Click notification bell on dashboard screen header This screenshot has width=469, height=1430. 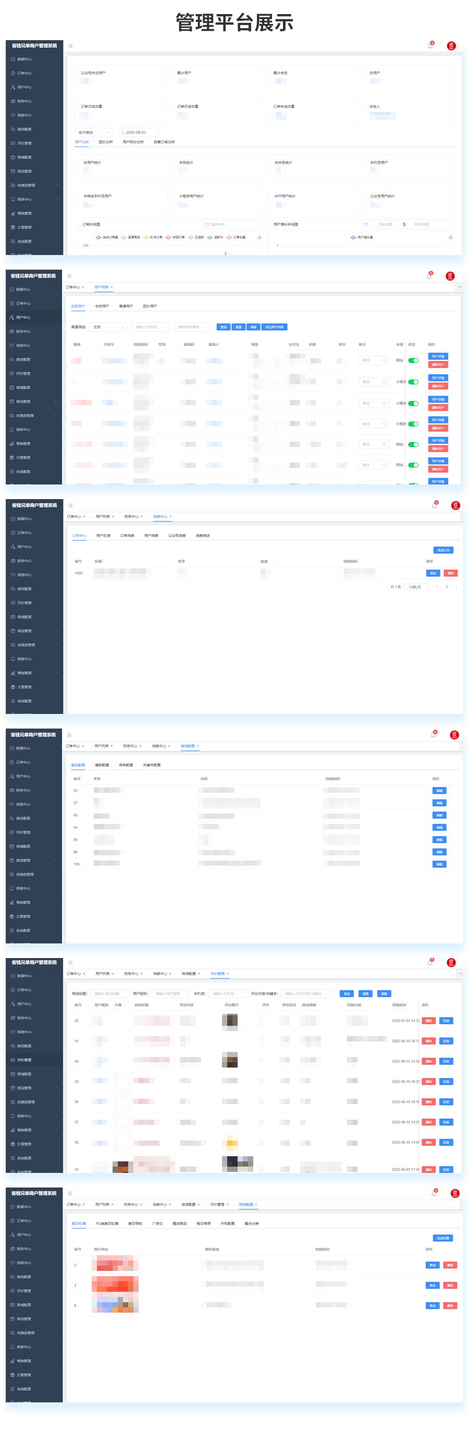(429, 45)
